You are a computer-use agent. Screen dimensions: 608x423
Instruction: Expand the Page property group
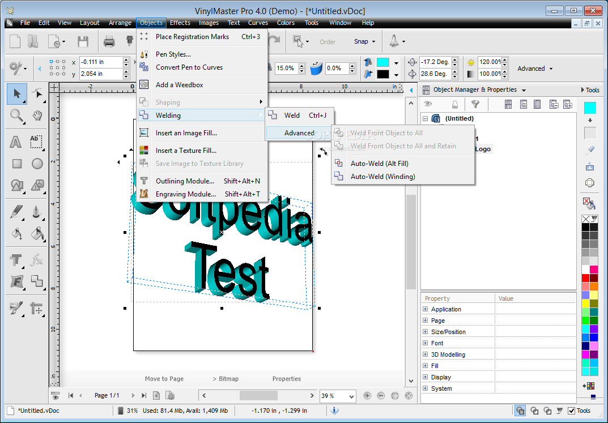pos(425,321)
